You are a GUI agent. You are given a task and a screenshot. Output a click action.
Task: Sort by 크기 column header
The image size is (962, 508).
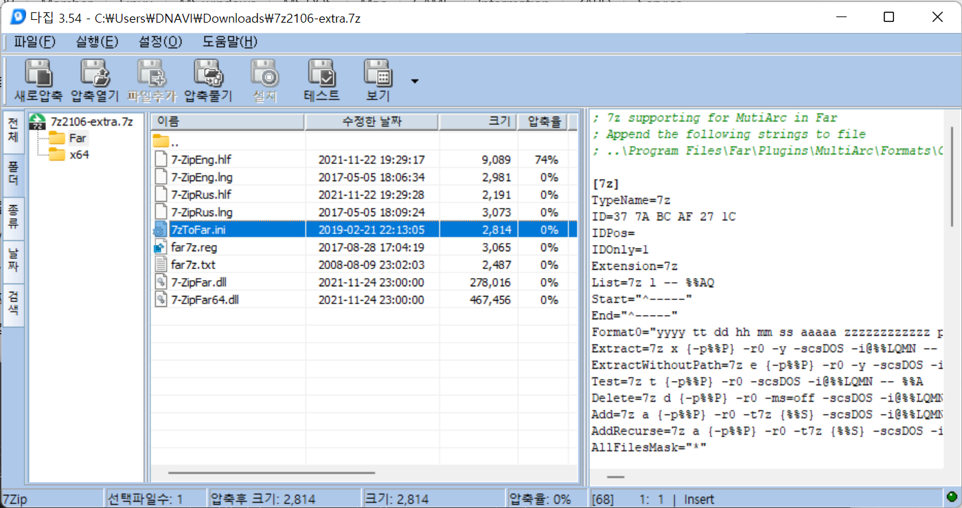477,122
